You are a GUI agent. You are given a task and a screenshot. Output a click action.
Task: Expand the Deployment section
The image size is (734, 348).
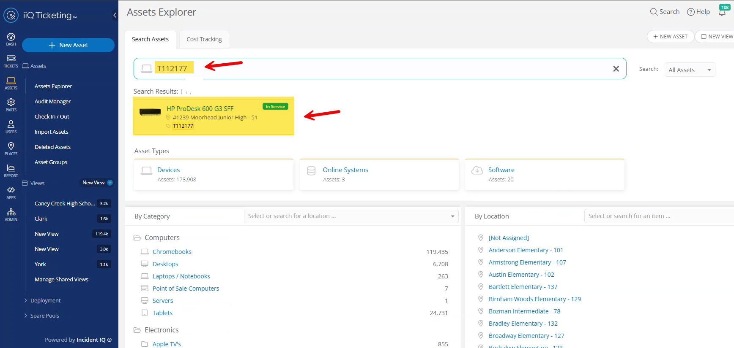[x=45, y=300]
